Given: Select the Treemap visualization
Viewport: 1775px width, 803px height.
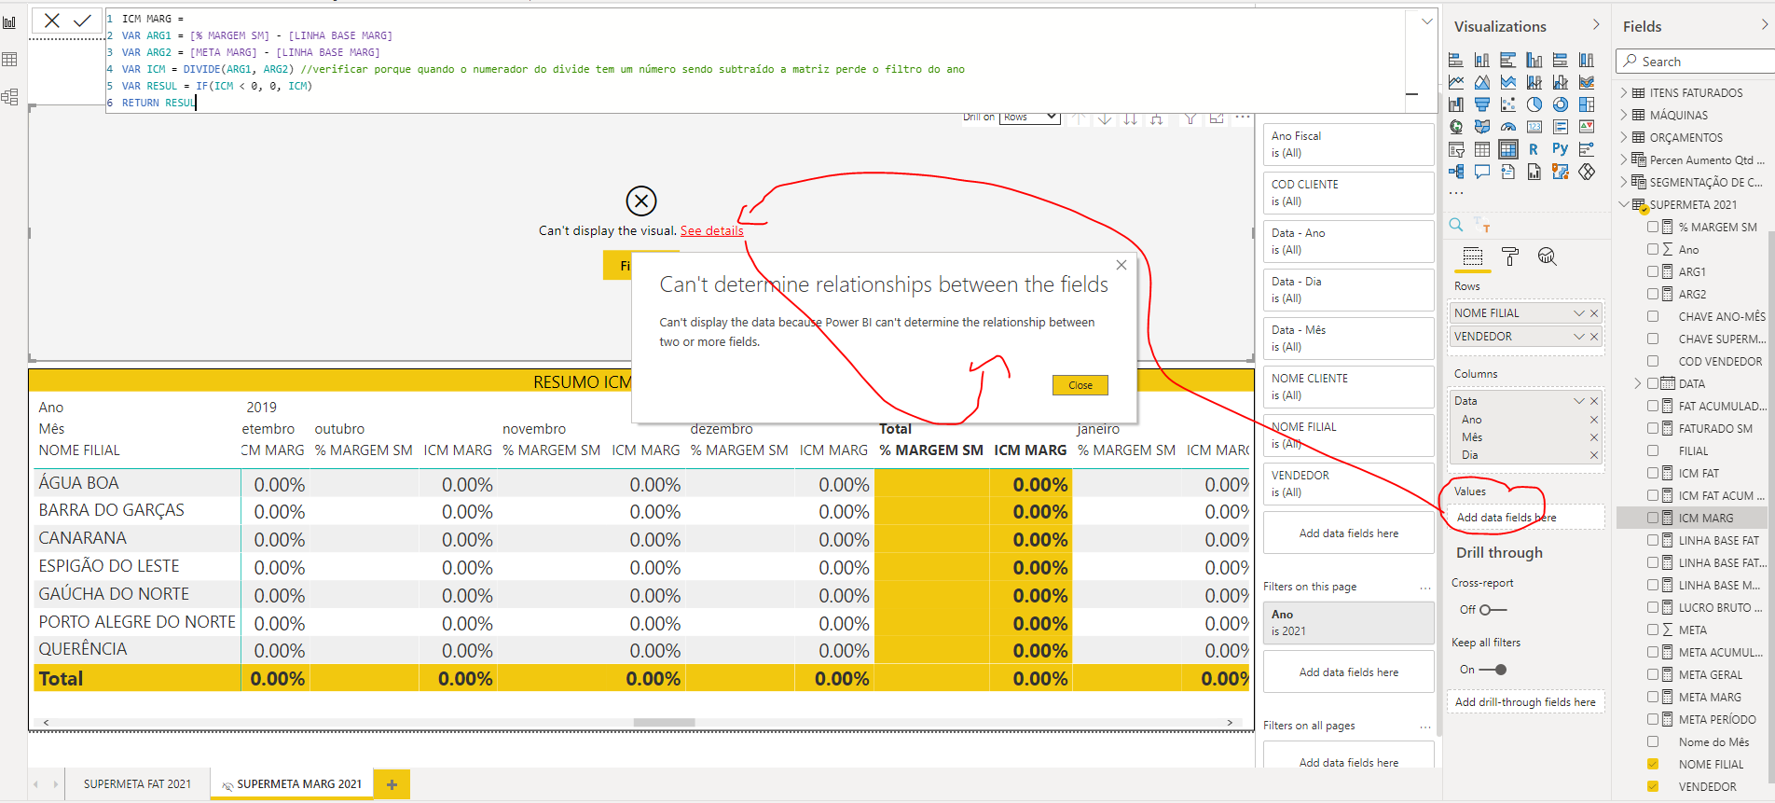Looking at the screenshot, I should (1587, 104).
